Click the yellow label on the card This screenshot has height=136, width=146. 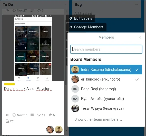point(9,84)
